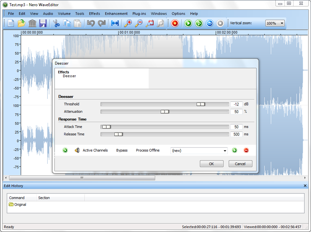Paste from clipboard using the paste icon
The width and height of the screenshot is (311, 232).
tap(77, 23)
